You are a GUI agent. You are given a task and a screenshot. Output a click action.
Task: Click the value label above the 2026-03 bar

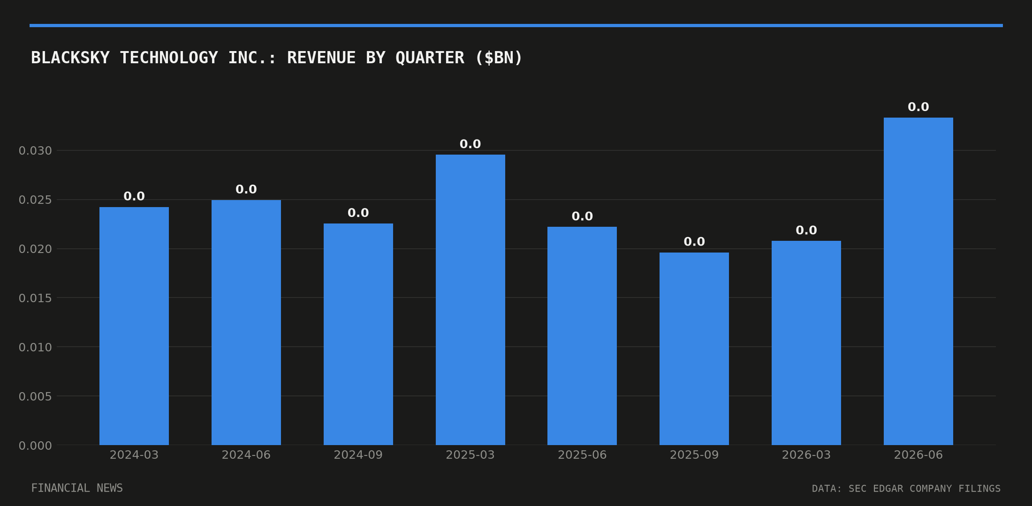click(x=806, y=230)
